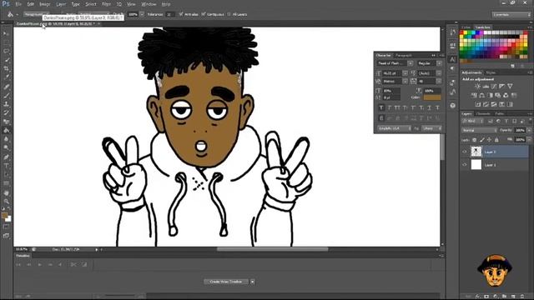Open the Sharp anti-aliasing dropdown

pyautogui.click(x=432, y=128)
